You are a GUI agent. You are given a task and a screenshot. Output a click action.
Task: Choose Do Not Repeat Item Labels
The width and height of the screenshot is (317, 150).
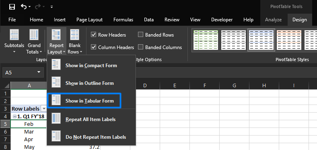(91, 137)
